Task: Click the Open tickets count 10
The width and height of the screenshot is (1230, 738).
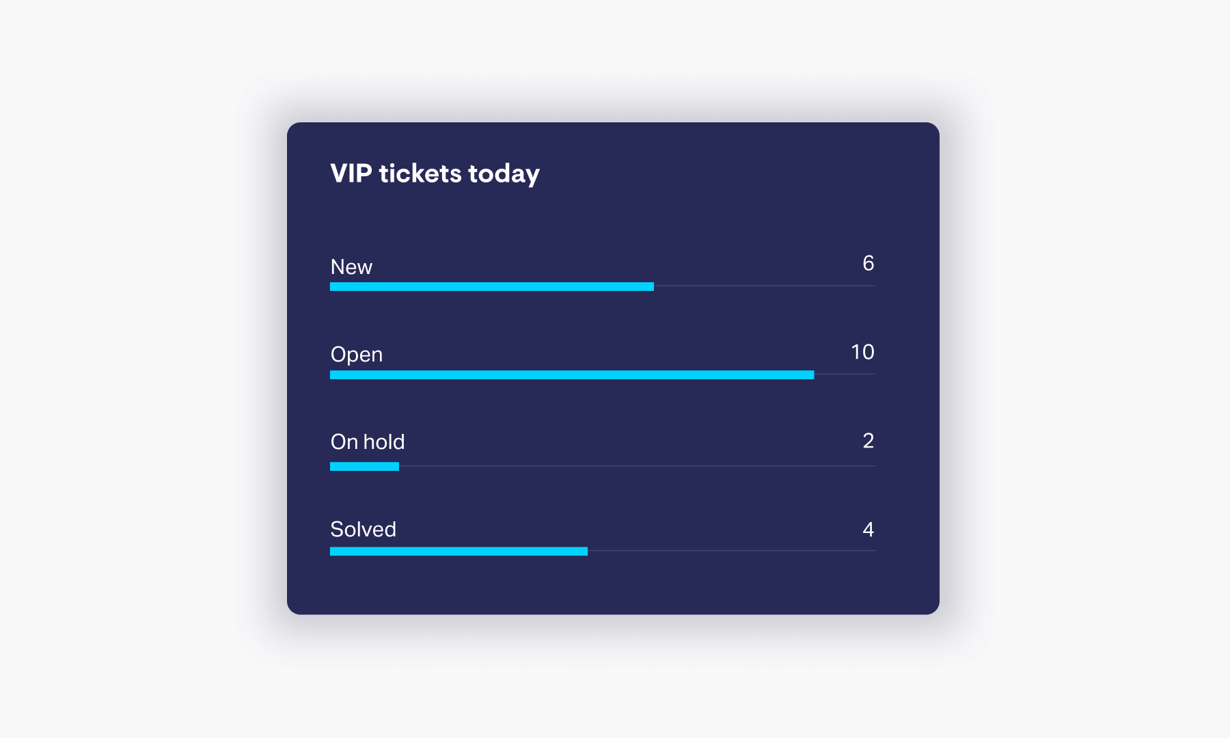Action: pos(862,352)
